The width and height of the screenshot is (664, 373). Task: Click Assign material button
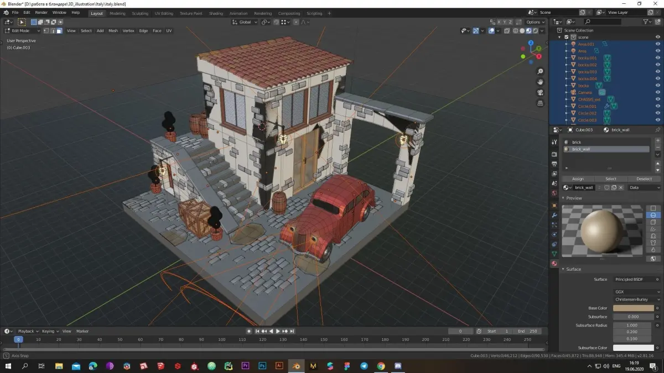pos(578,178)
